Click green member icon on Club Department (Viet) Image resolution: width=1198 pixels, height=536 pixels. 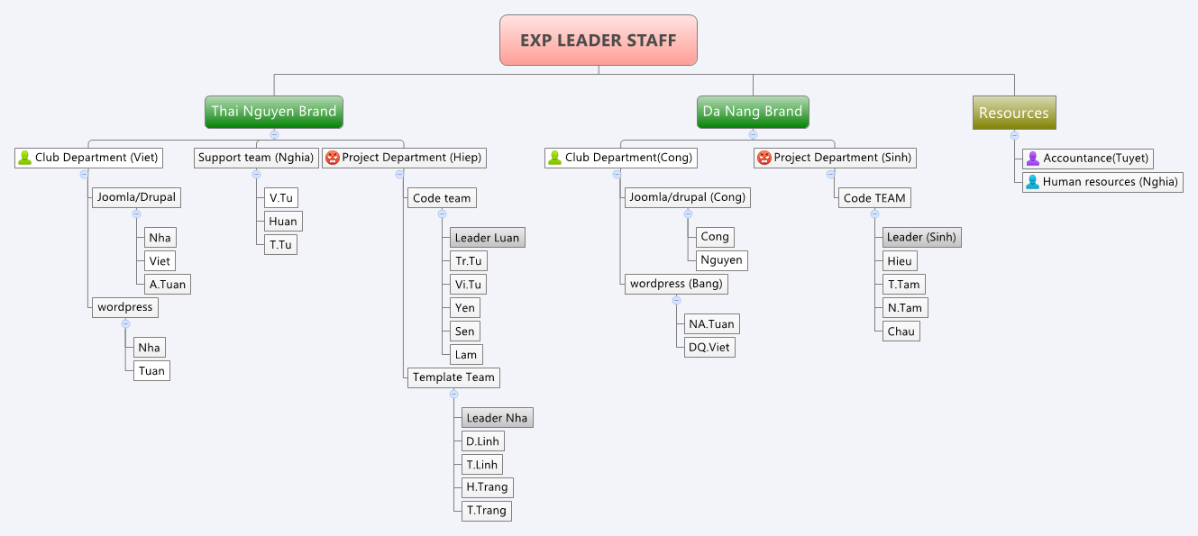23,157
